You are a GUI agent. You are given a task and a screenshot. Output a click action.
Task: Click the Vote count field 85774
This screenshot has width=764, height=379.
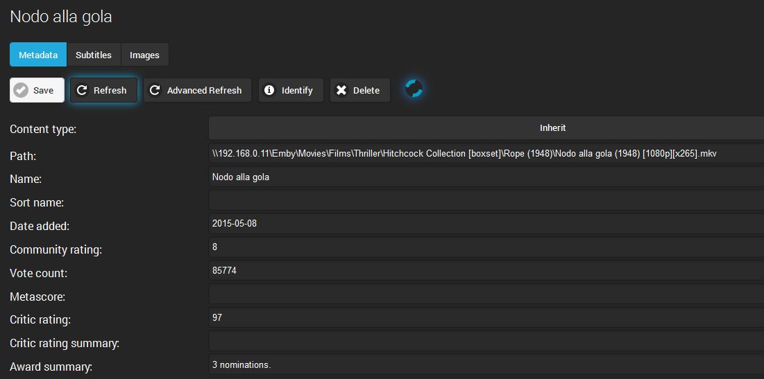[x=486, y=270]
